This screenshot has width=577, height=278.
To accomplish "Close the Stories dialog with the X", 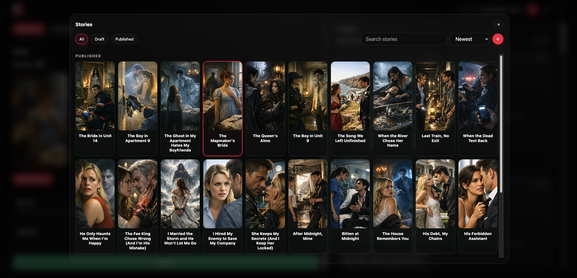I will [x=499, y=24].
